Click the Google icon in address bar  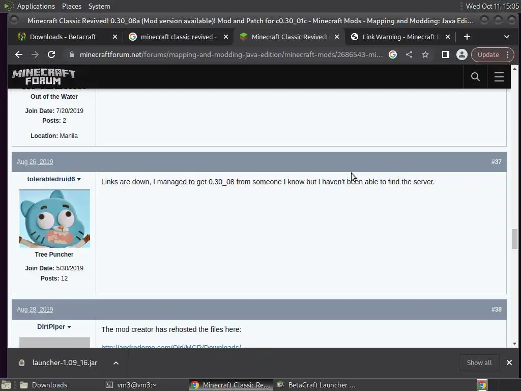pyautogui.click(x=392, y=54)
